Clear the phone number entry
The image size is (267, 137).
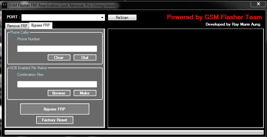point(59,58)
